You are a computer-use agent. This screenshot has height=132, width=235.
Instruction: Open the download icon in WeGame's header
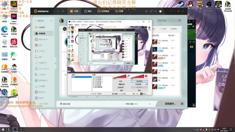pyautogui.click(x=156, y=11)
